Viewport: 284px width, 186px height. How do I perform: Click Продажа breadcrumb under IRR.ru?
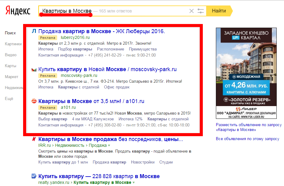point(98,146)
